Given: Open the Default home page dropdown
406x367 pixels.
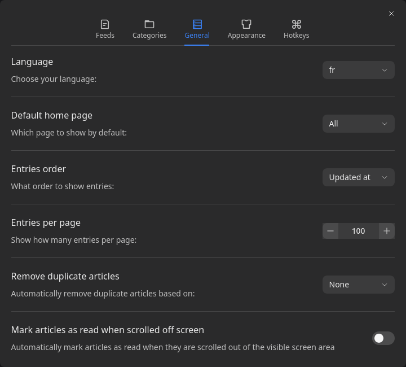Looking at the screenshot, I should [358, 124].
